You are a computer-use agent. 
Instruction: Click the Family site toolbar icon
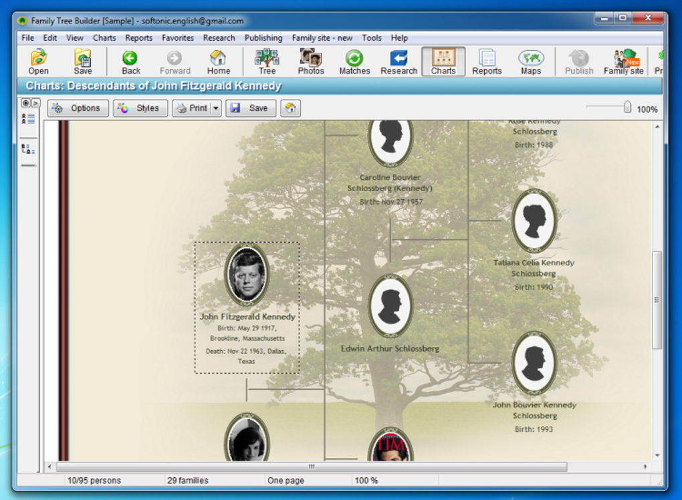point(623,61)
